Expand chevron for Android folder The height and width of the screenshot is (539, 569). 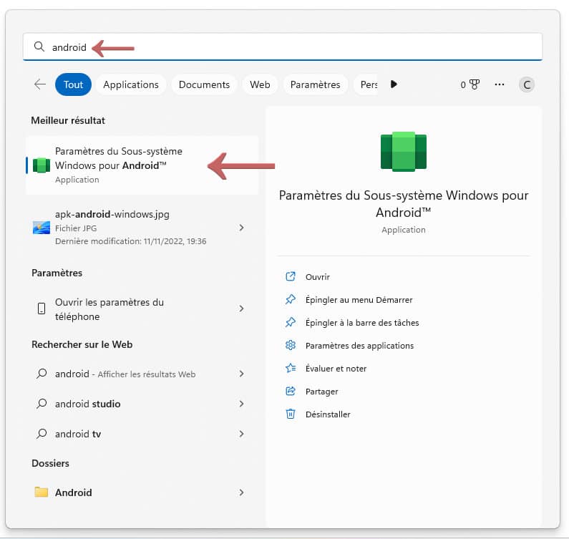pyautogui.click(x=241, y=492)
